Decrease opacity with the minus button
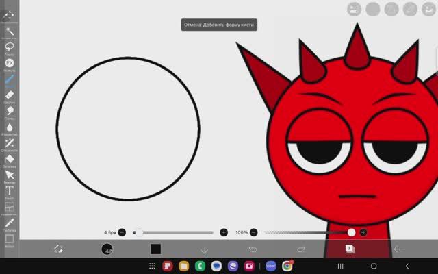The height and width of the screenshot is (274, 438). coord(254,232)
